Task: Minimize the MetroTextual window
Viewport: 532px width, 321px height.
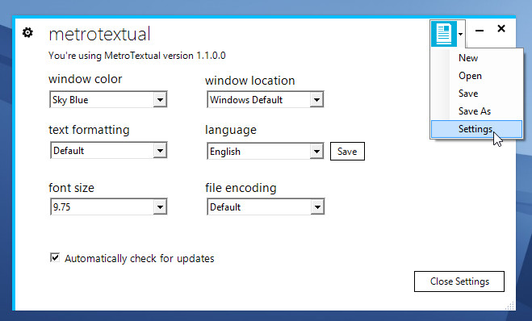Action: click(x=479, y=31)
